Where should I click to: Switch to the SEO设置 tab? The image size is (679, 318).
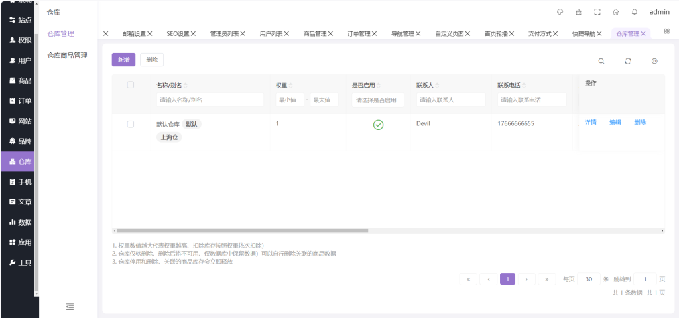178,33
